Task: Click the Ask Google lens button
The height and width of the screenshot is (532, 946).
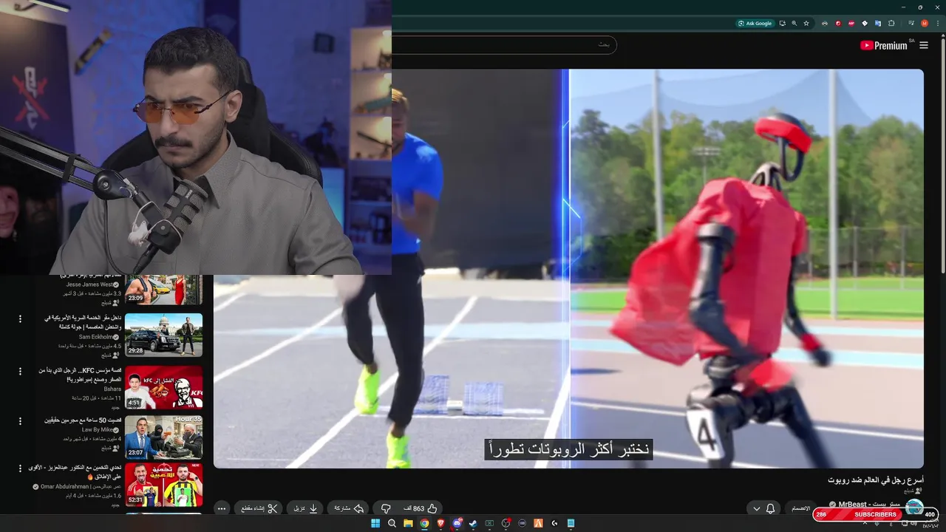Action: tap(755, 24)
